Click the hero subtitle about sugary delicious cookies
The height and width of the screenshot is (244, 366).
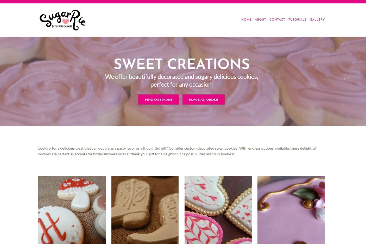click(x=182, y=81)
